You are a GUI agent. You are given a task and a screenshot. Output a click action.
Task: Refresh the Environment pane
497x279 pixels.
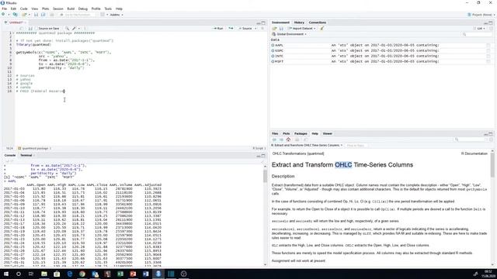(491, 29)
